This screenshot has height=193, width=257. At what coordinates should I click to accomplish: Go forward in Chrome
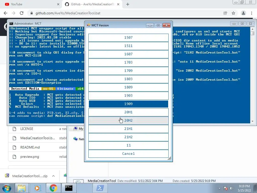pos(14,13)
